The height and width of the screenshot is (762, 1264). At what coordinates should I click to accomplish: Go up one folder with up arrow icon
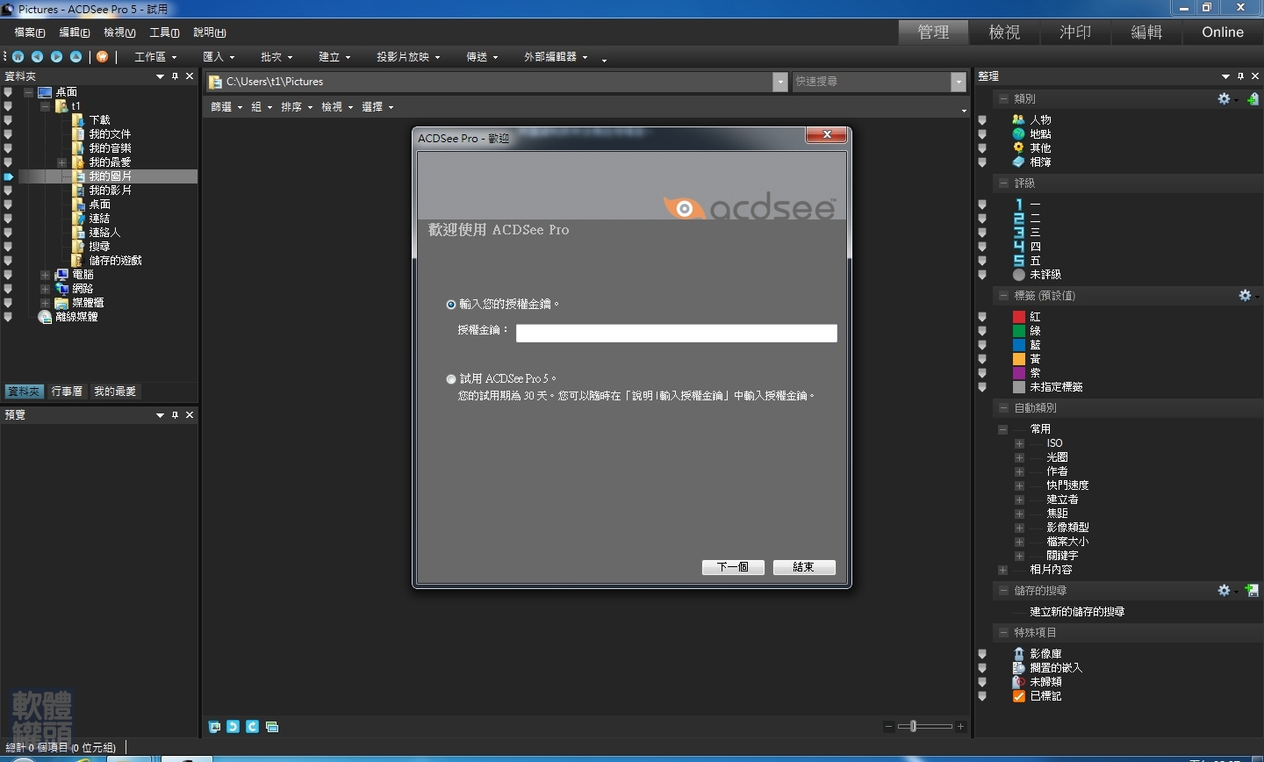tap(75, 56)
